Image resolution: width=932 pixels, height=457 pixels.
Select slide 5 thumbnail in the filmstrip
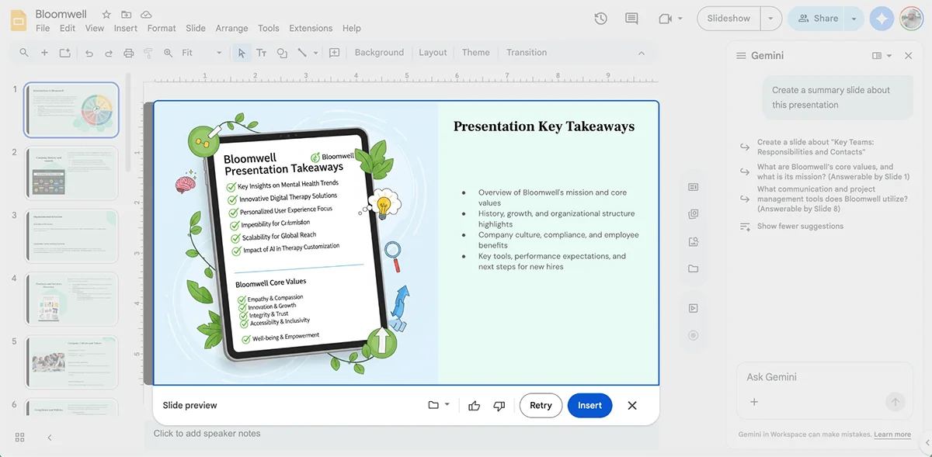[71, 363]
